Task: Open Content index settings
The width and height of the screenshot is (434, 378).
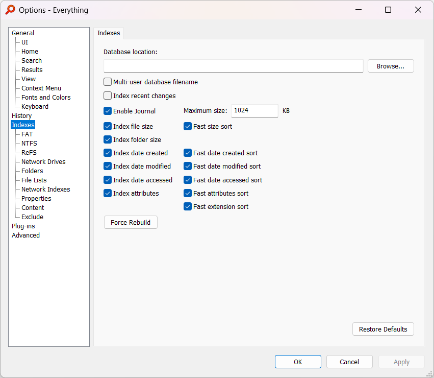Action: tap(33, 207)
